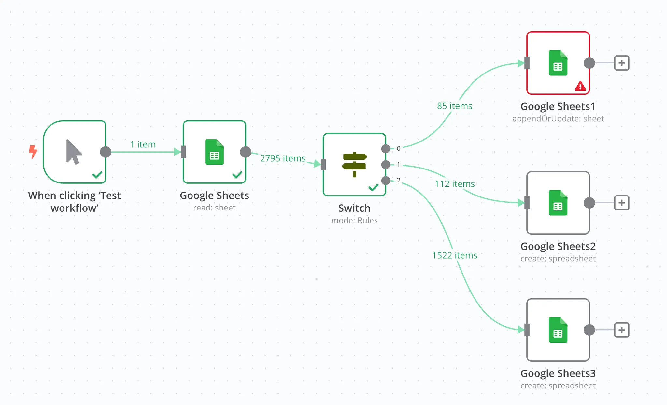Click the red warning triangle on Google Sheets1
The height and width of the screenshot is (405, 667).
pos(580,86)
